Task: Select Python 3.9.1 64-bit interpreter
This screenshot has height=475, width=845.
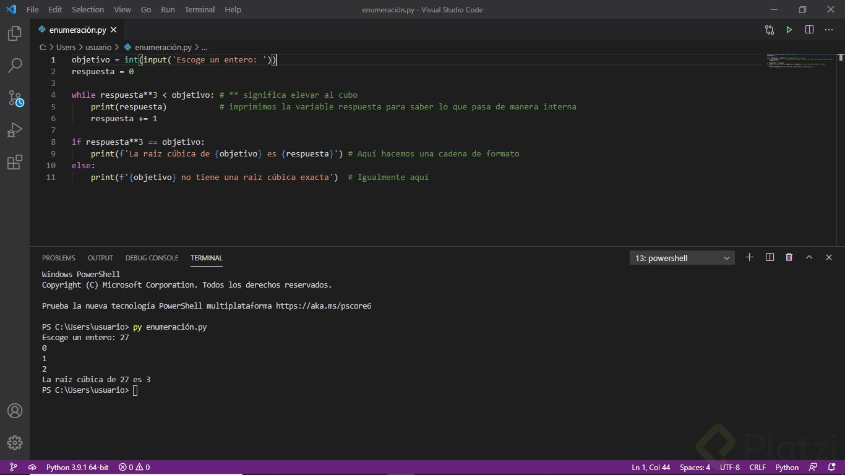Action: pyautogui.click(x=77, y=467)
